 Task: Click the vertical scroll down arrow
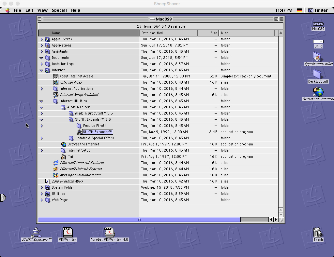click(281, 215)
